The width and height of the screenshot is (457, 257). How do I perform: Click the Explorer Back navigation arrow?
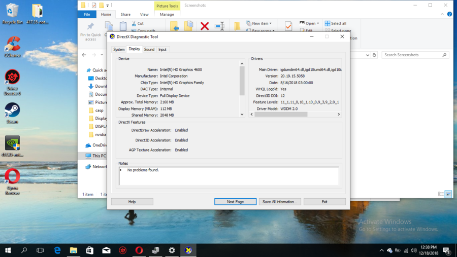[x=84, y=55]
